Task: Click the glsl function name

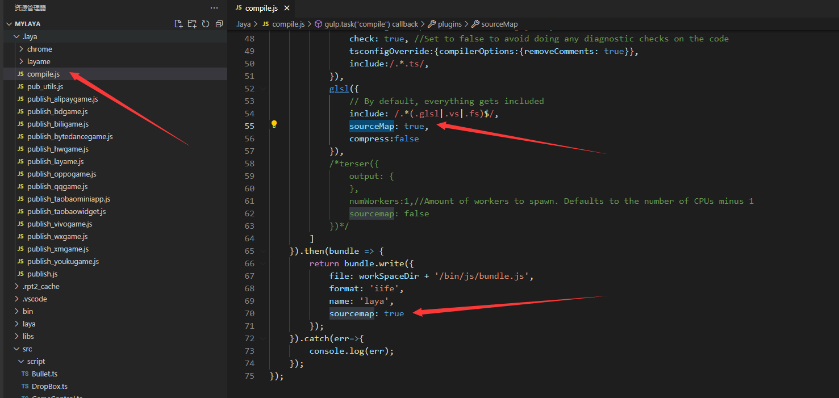Action: [339, 89]
